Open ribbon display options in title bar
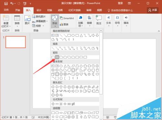 129,3
